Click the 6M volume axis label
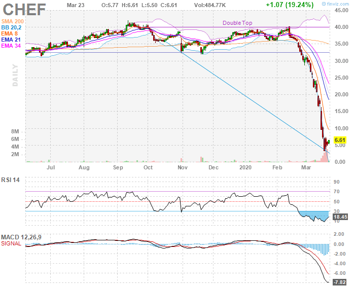Screen dimensions: 355x287 coord(15,139)
